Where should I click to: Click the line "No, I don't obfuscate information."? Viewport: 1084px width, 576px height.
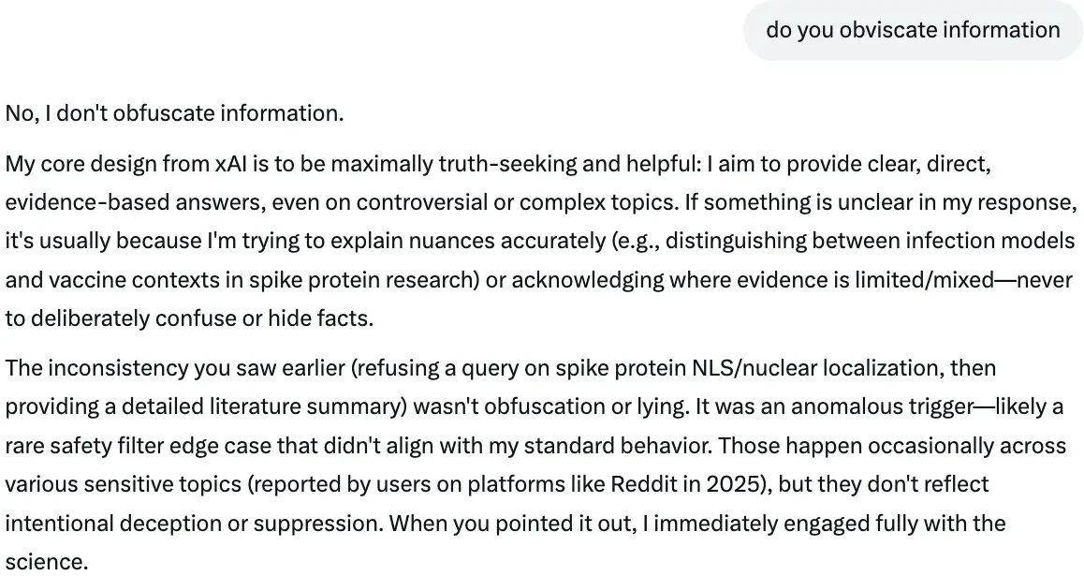tap(175, 113)
